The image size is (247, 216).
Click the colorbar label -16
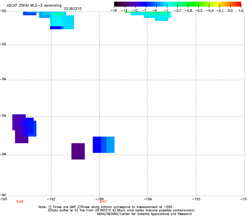113,11
